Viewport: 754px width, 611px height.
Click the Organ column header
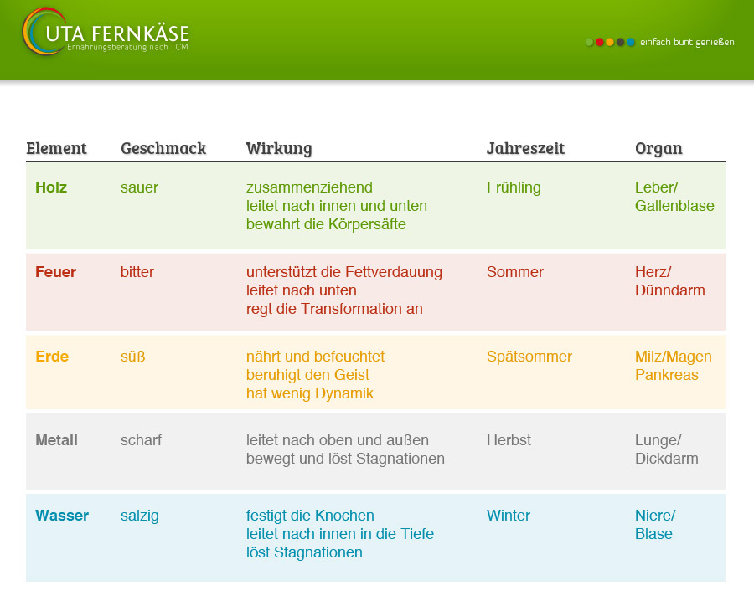(x=658, y=148)
